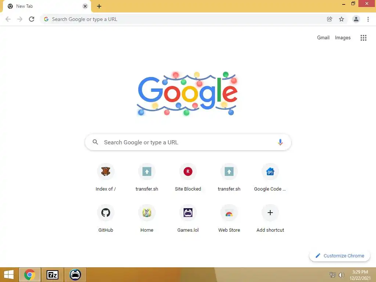
Task: Focus the Google search box
Action: pyautogui.click(x=188, y=142)
